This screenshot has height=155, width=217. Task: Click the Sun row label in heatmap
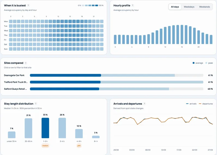(x=6, y=49)
